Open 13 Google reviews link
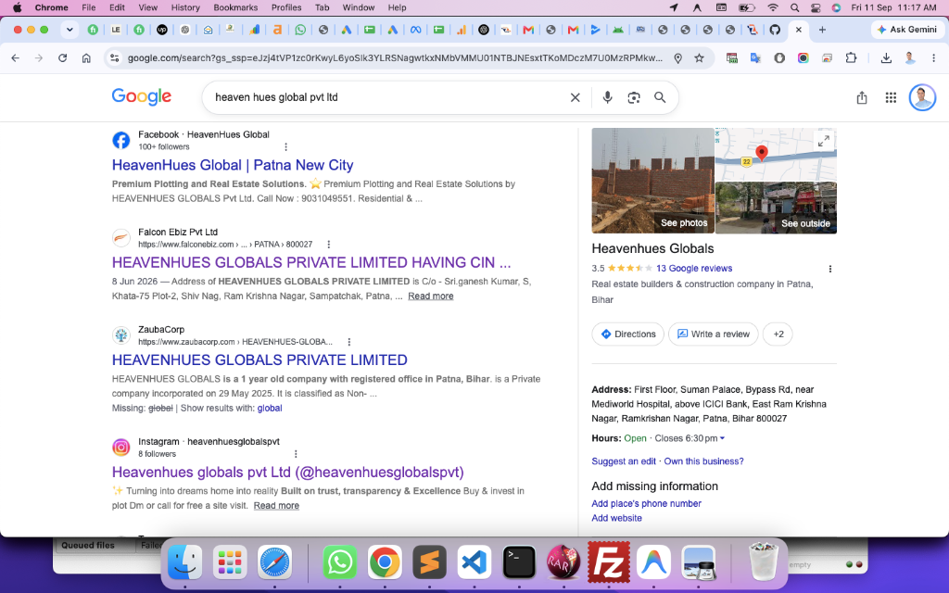 click(693, 268)
